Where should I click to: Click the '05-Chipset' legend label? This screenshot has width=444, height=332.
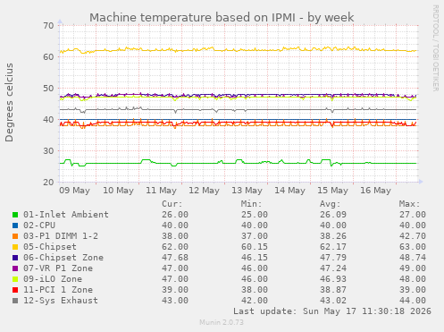(x=50, y=247)
